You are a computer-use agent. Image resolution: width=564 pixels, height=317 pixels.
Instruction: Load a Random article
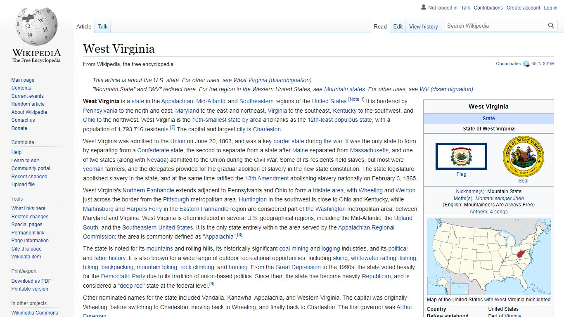point(28,104)
